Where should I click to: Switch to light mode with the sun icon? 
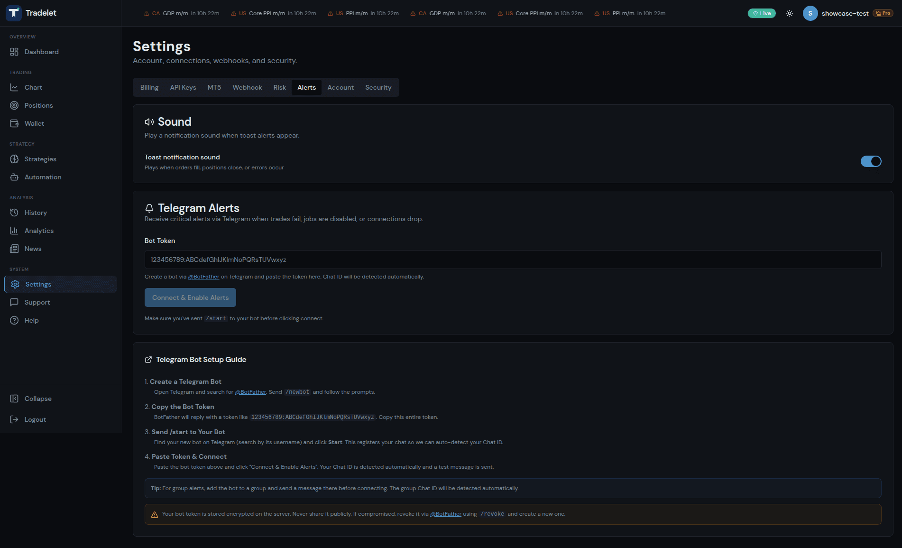pyautogui.click(x=789, y=13)
